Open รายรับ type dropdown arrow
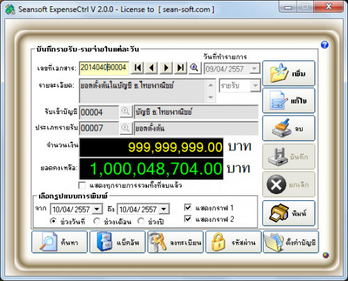The height and width of the screenshot is (281, 348). [x=255, y=86]
